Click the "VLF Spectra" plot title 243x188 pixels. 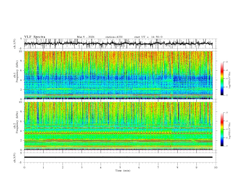click(35, 37)
